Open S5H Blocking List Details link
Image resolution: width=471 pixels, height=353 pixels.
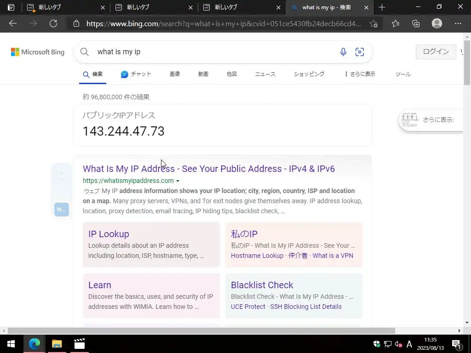pyautogui.click(x=306, y=307)
